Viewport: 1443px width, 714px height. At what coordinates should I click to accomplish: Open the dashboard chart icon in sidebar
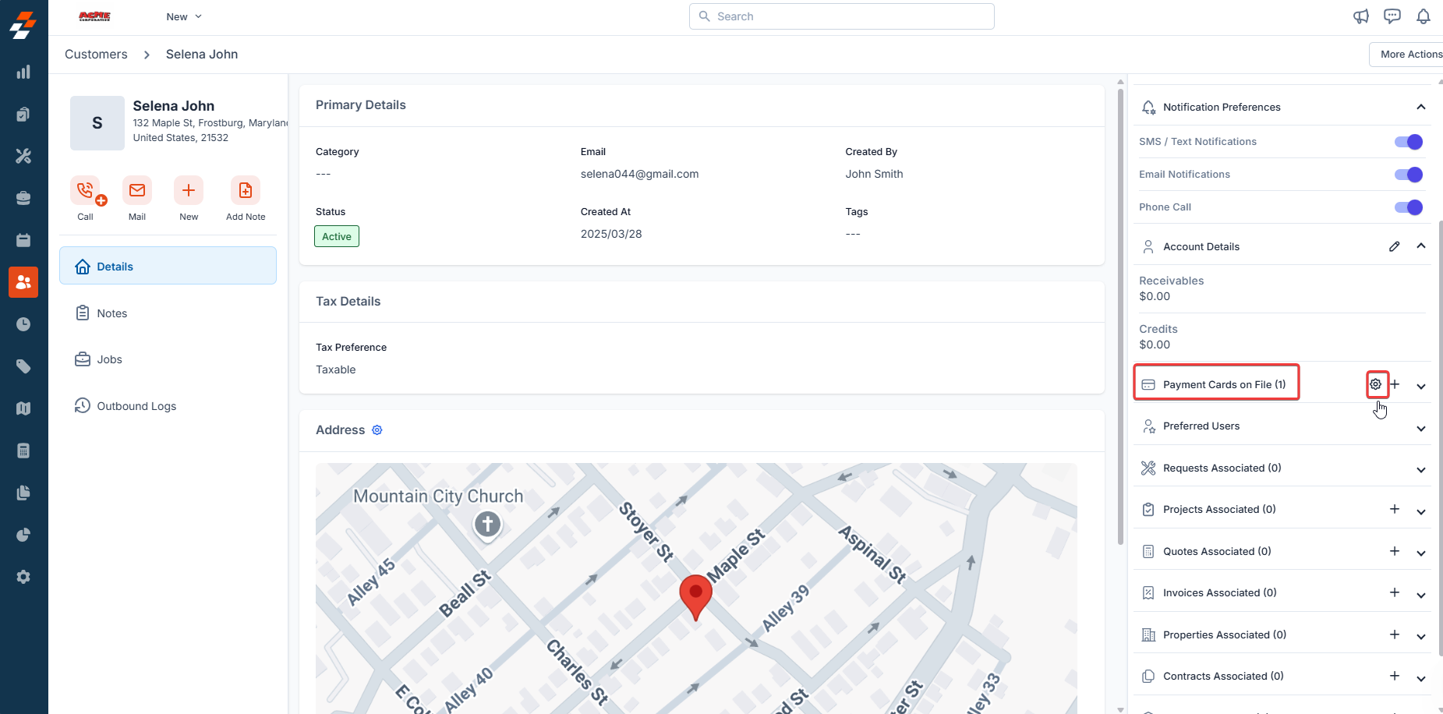coord(23,72)
